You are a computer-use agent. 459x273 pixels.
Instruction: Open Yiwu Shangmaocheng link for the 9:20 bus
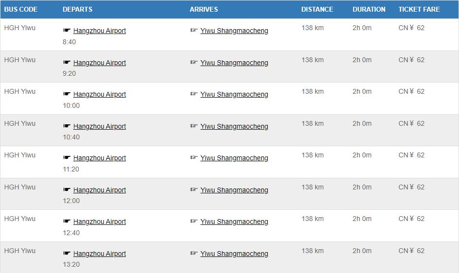(x=234, y=63)
